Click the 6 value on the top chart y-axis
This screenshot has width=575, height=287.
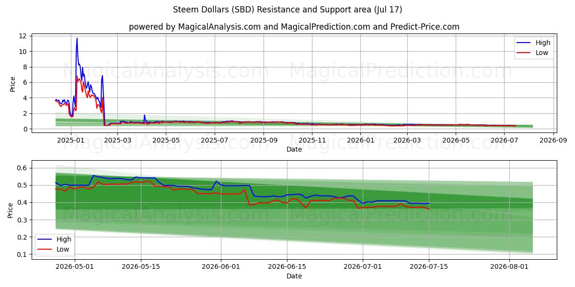pyautogui.click(x=25, y=82)
